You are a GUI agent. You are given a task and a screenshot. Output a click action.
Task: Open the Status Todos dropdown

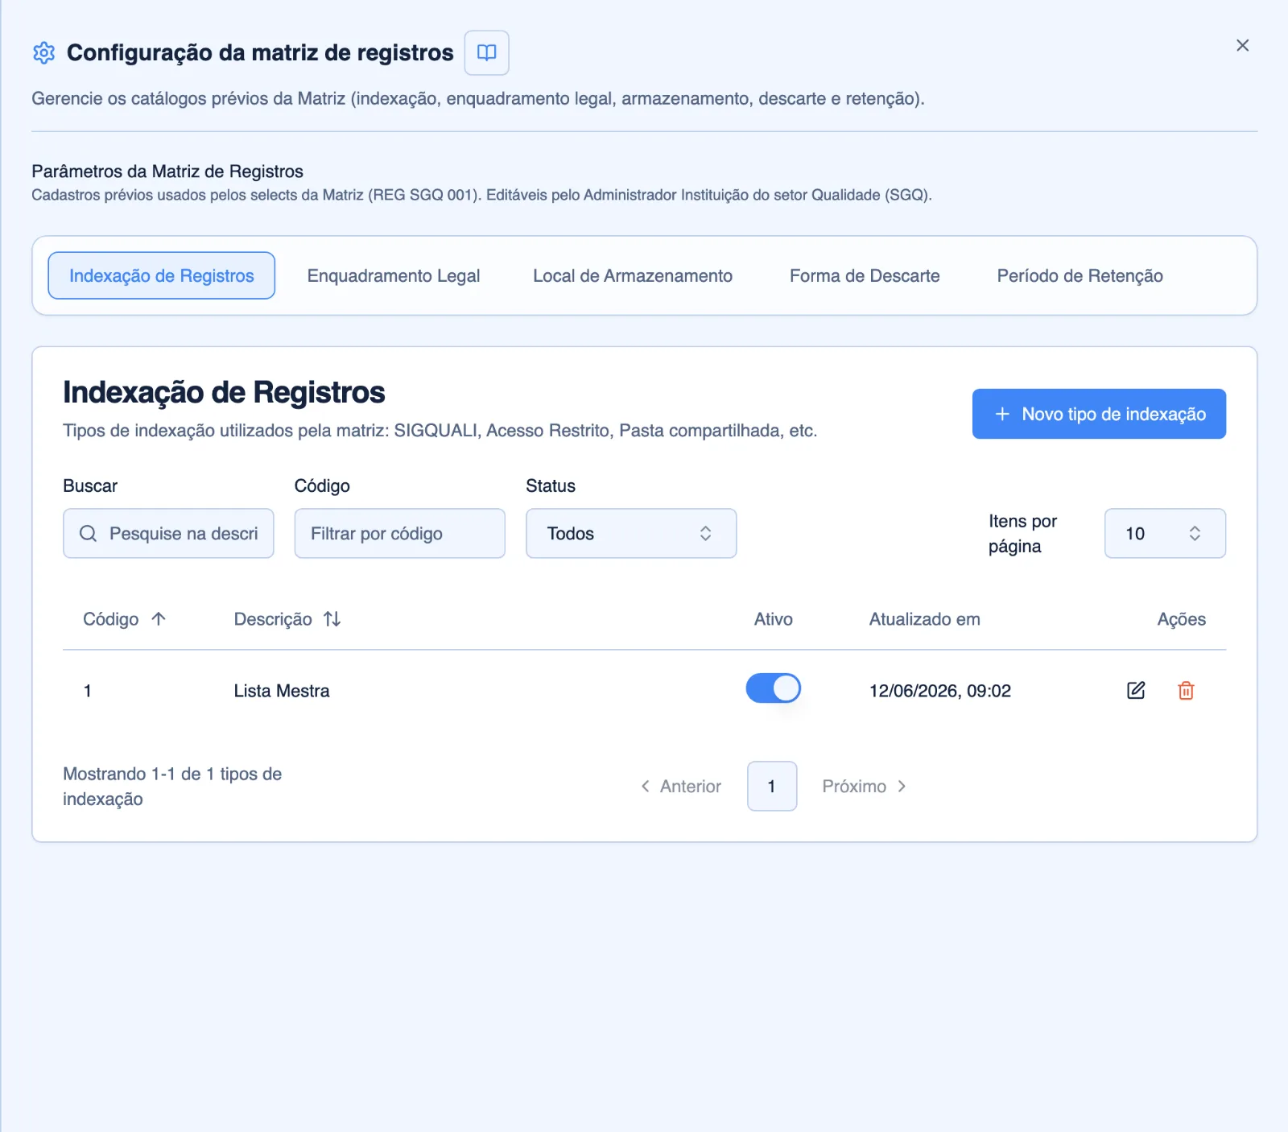pos(631,533)
